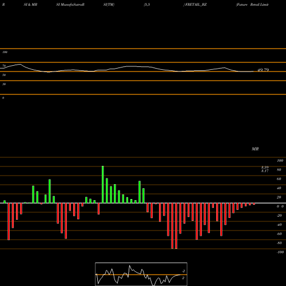Click the -60 label on MR axis

pos(279,234)
